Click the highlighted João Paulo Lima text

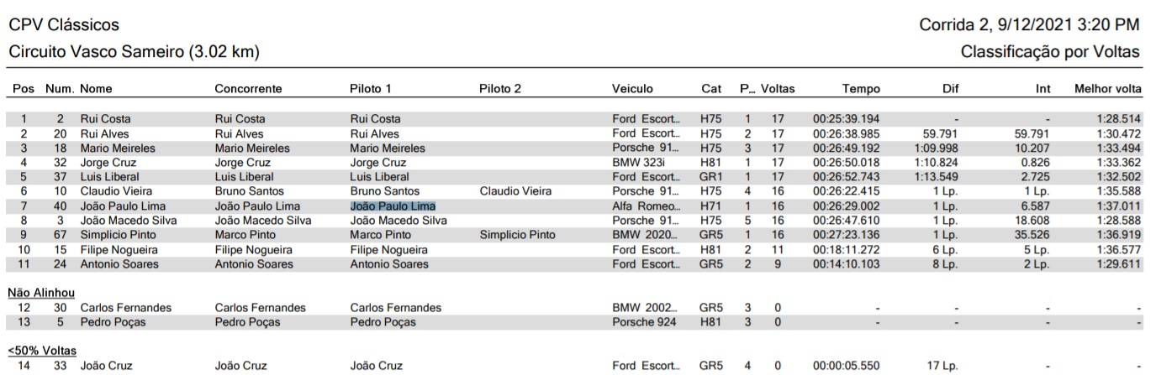tap(393, 206)
